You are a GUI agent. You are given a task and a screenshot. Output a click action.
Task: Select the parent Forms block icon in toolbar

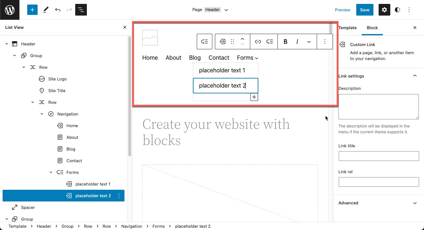[x=204, y=42]
